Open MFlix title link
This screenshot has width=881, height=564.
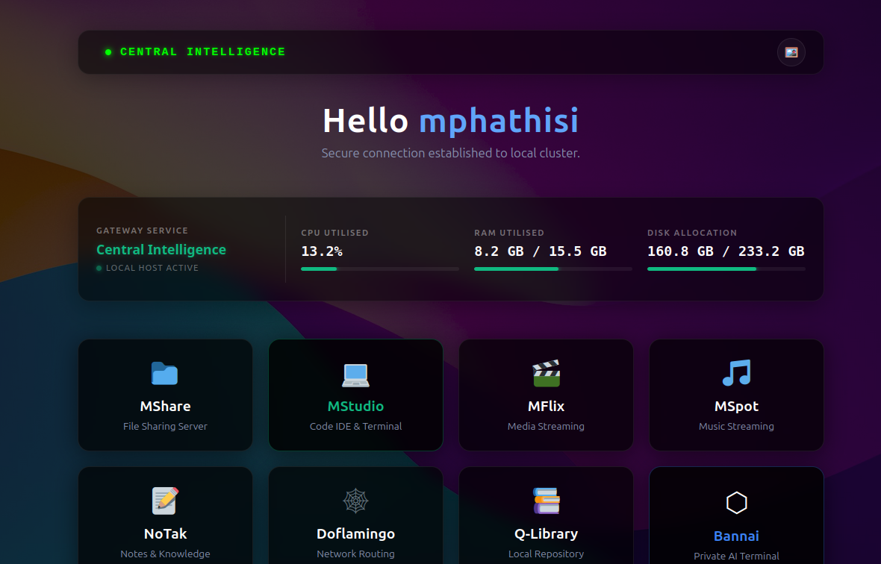pos(546,406)
